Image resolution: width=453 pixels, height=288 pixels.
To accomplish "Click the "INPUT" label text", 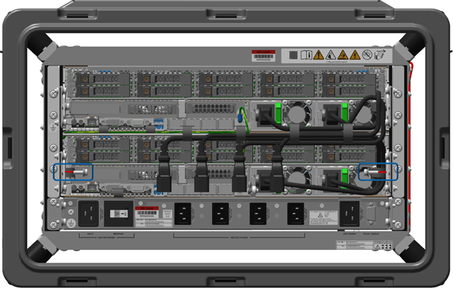I will (x=90, y=234).
